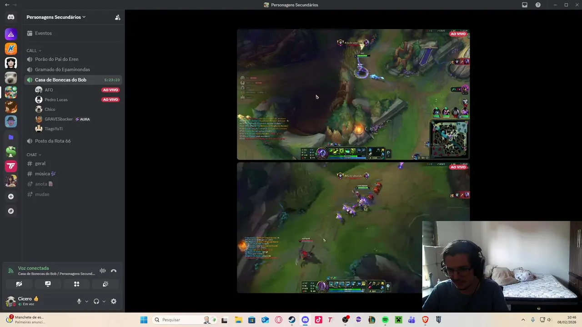Open the Discord inbox icon in title bar
The height and width of the screenshot is (327, 582).
(525, 5)
